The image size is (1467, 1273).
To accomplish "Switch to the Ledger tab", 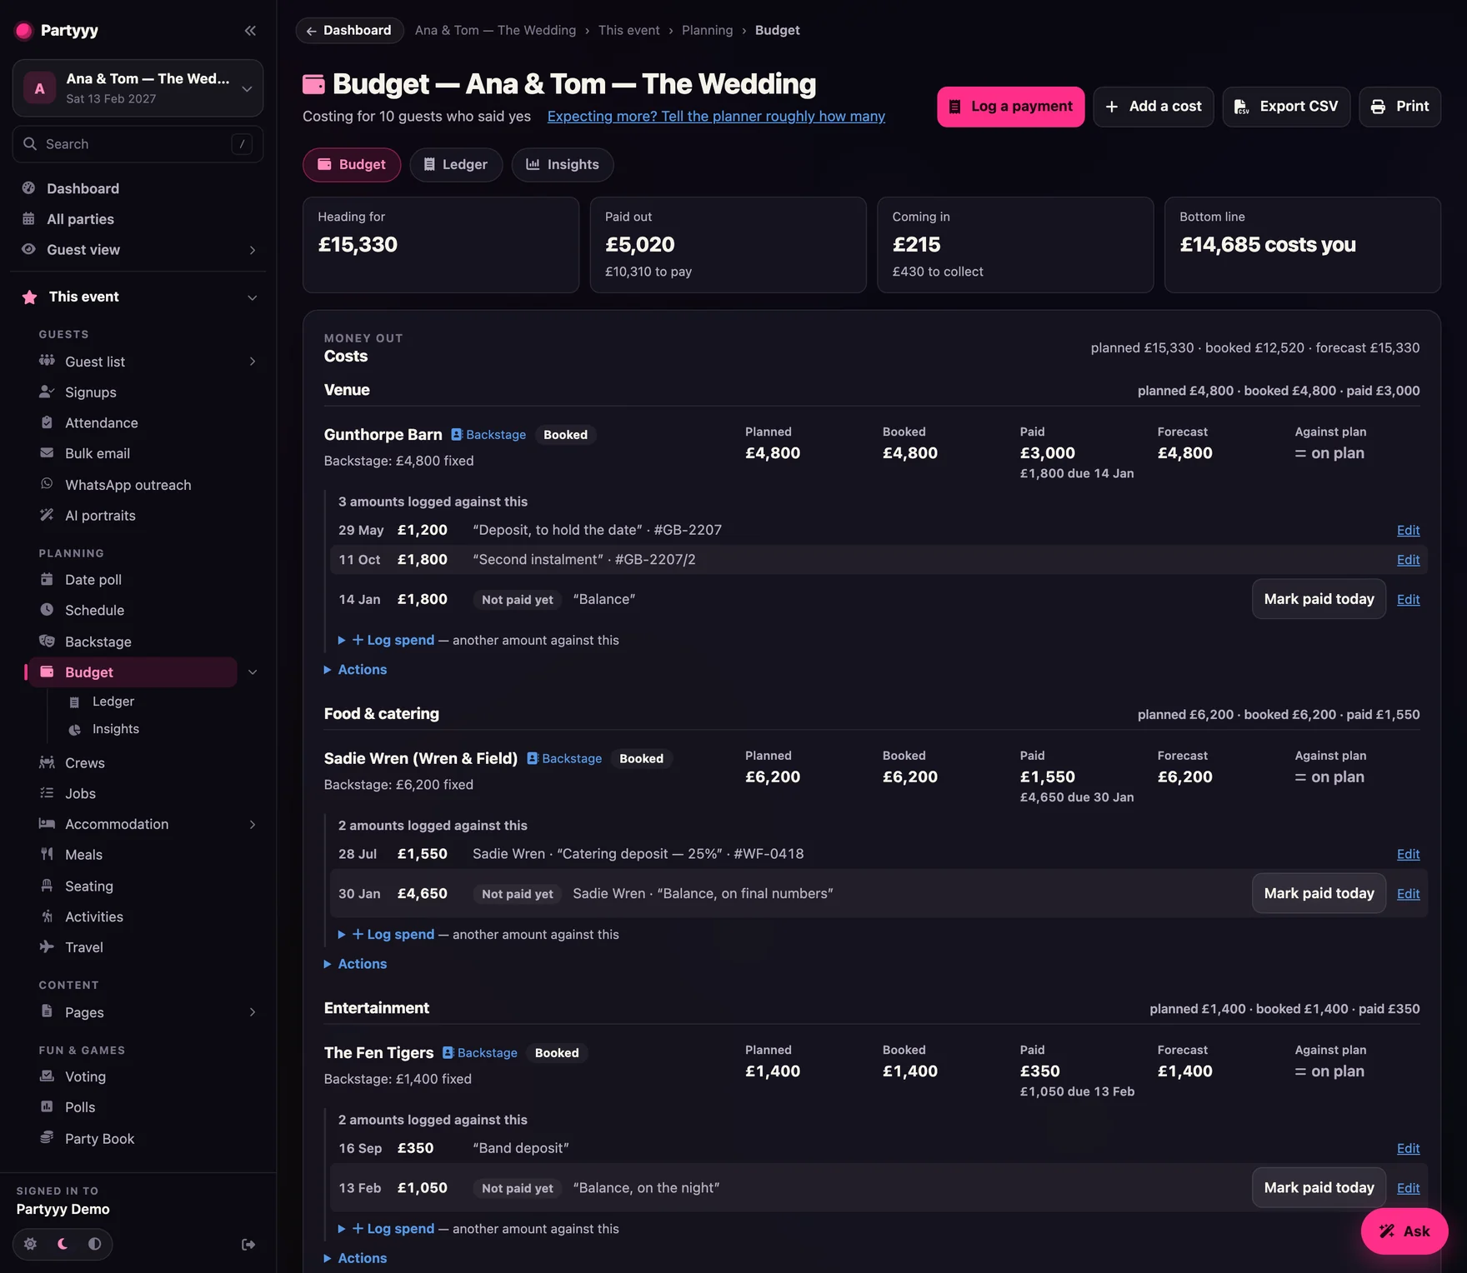I will click(456, 165).
